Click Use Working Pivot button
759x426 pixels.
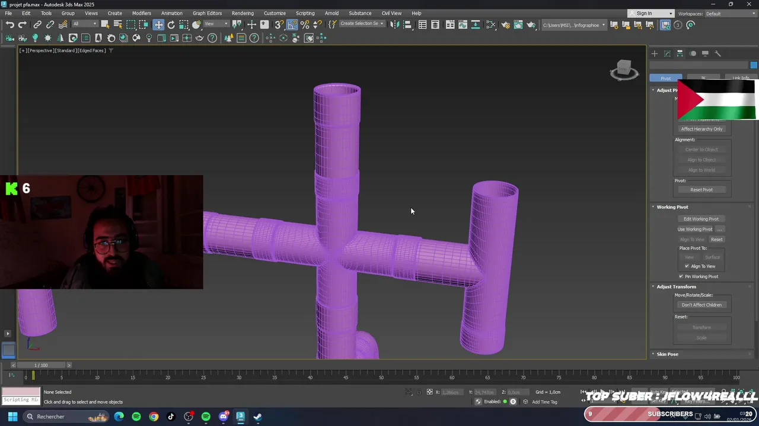click(694, 229)
